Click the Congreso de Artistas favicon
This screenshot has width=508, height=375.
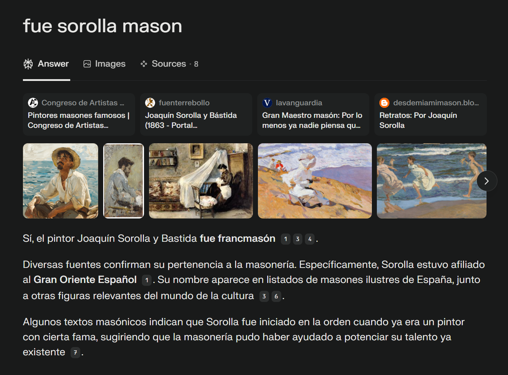[33, 103]
